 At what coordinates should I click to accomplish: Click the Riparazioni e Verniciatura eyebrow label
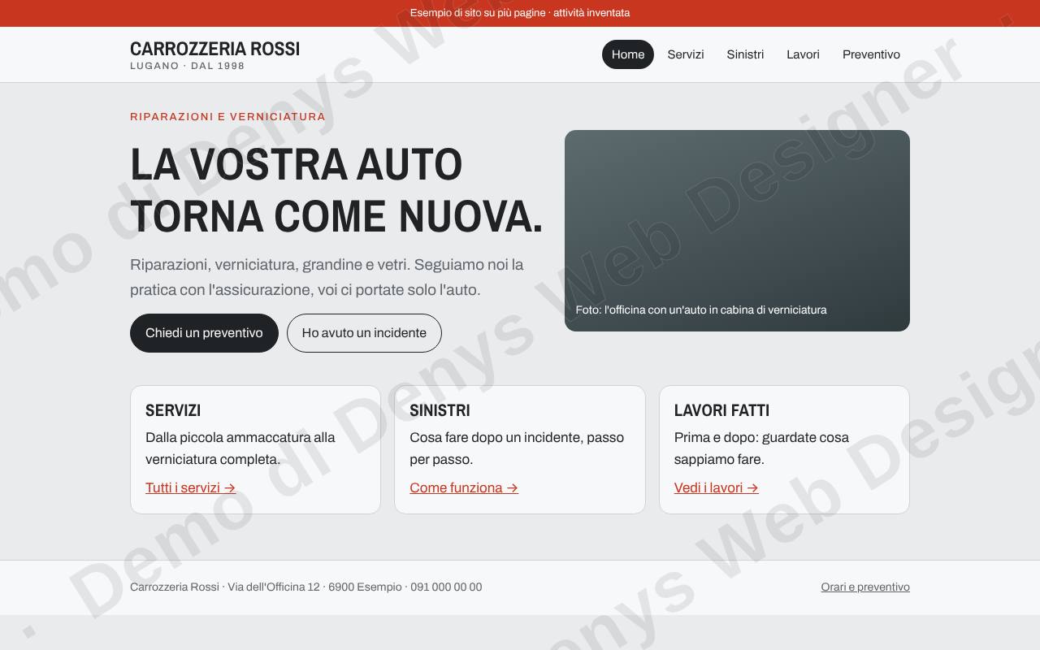[x=227, y=116]
